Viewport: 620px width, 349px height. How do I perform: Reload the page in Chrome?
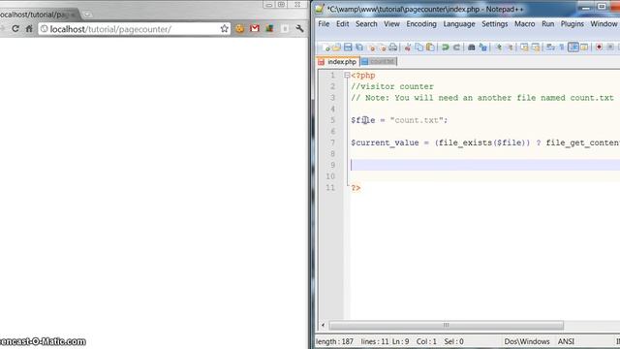pyautogui.click(x=15, y=28)
